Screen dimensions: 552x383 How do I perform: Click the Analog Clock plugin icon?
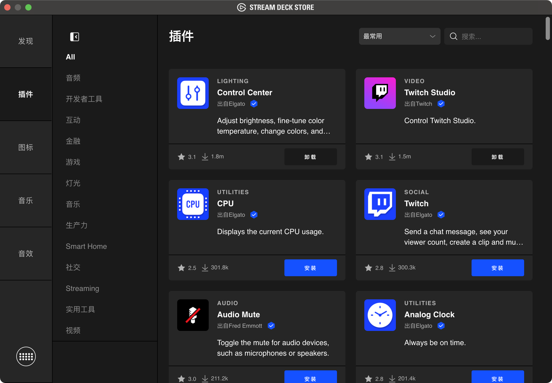(380, 315)
